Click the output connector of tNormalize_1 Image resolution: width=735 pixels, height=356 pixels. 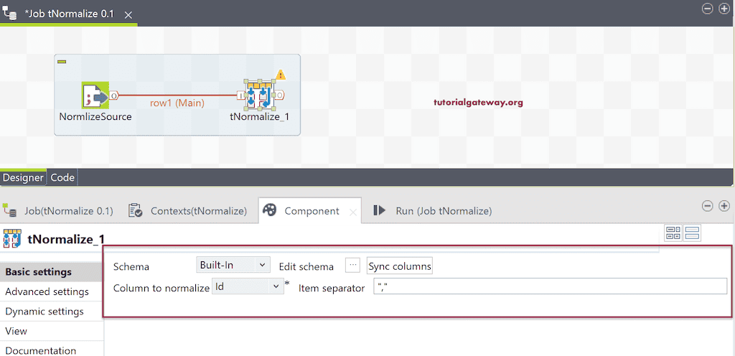[279, 95]
